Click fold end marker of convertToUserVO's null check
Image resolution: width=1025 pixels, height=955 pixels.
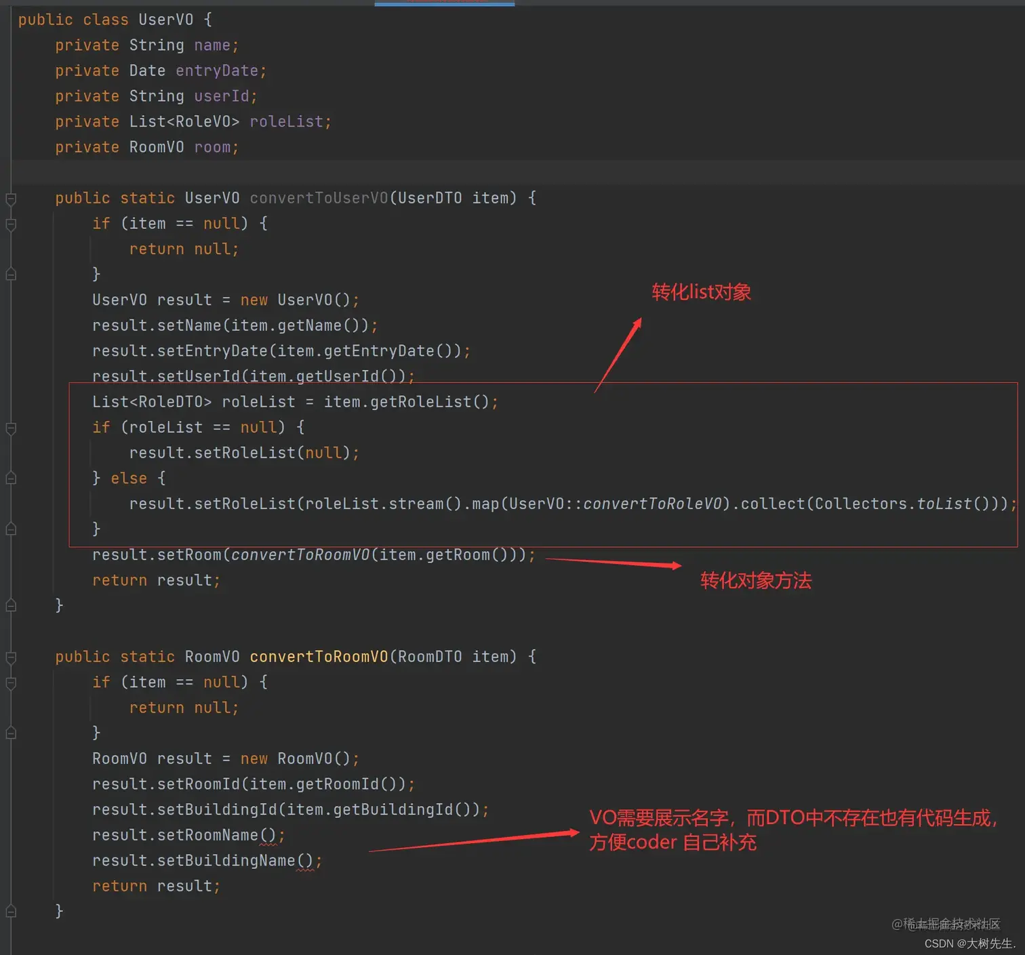coord(11,275)
